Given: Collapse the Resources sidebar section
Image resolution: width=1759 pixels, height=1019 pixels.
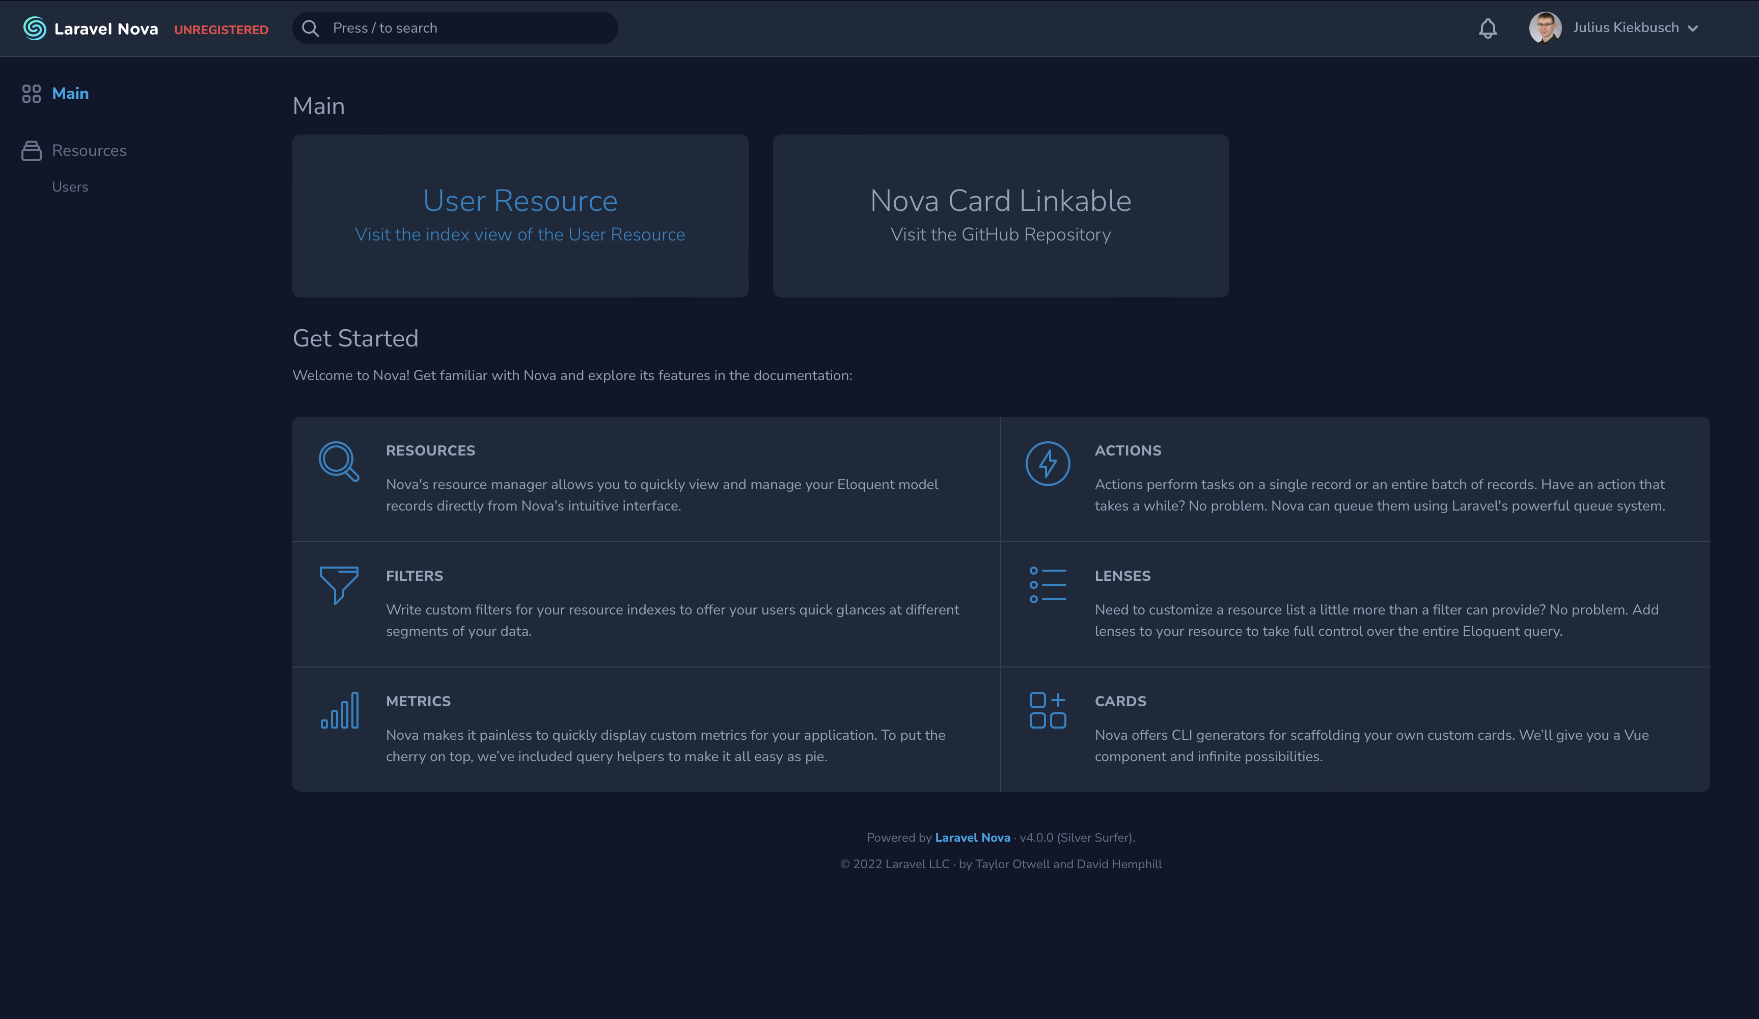Looking at the screenshot, I should point(89,151).
